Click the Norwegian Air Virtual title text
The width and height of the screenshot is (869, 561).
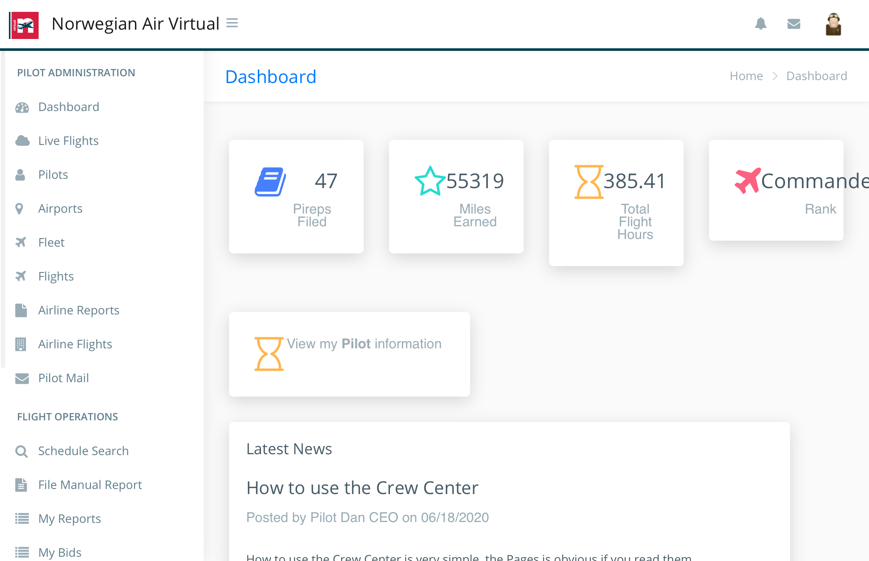135,24
